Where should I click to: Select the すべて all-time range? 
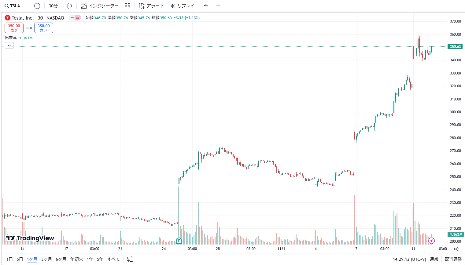point(113,259)
